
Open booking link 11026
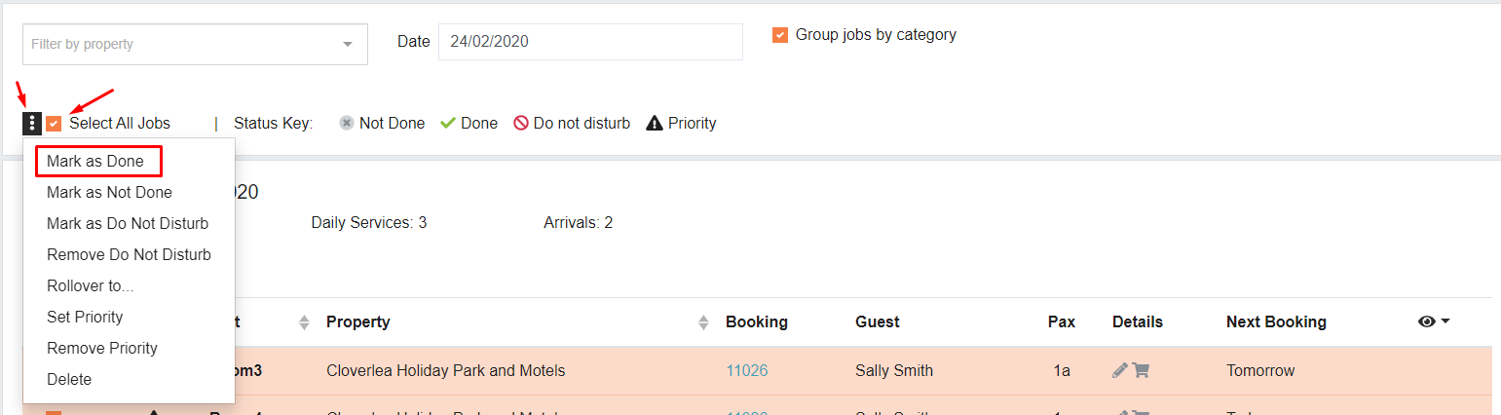pyautogui.click(x=746, y=371)
